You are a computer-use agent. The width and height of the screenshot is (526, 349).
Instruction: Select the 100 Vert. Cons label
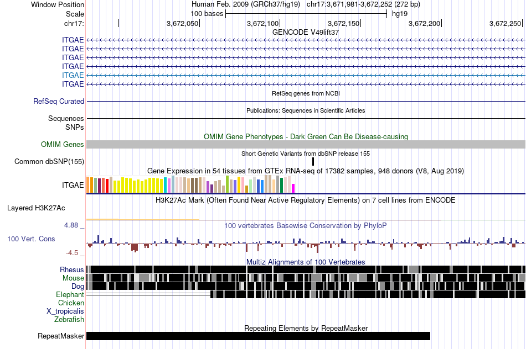click(x=31, y=239)
